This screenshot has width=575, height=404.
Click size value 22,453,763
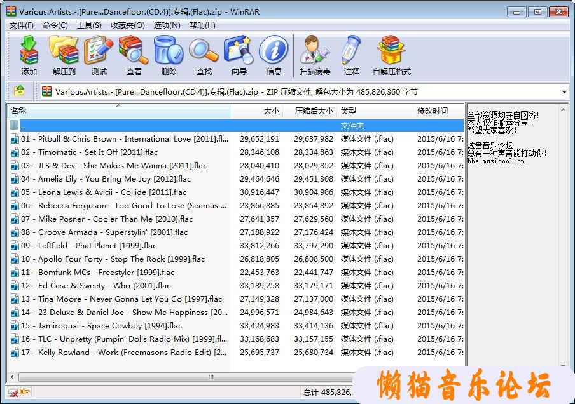(260, 273)
